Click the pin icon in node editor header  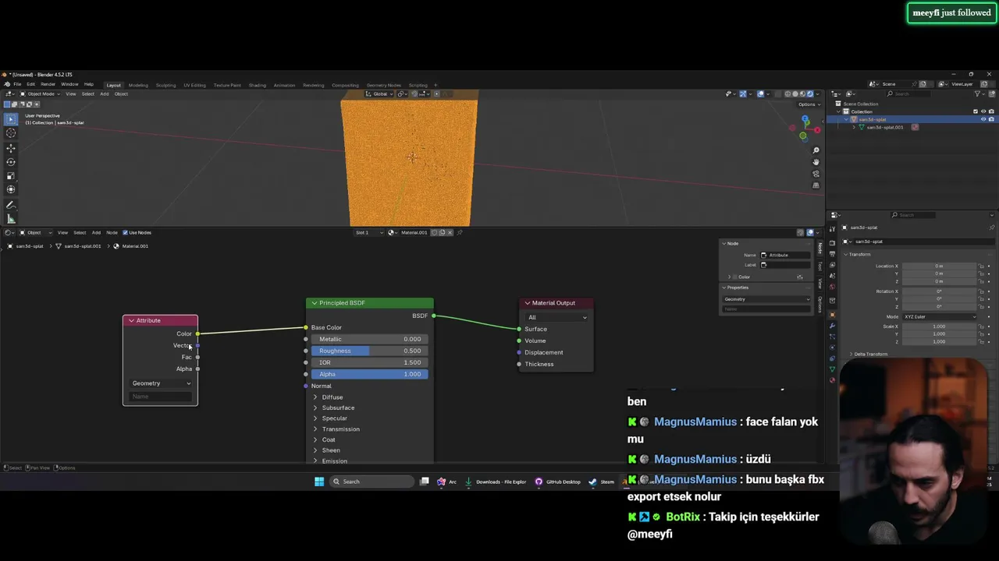460,232
